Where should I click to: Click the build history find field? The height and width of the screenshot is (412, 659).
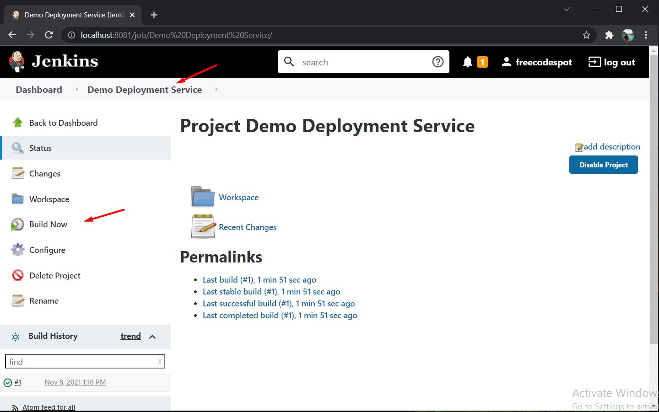(85, 362)
